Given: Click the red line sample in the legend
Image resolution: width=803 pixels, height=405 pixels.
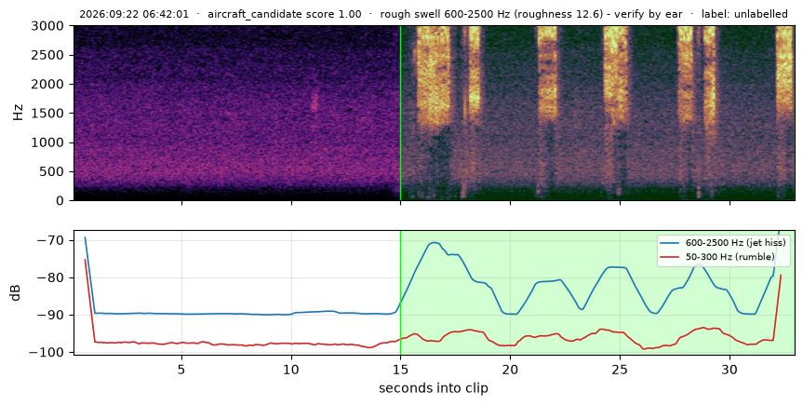Looking at the screenshot, I should click(x=670, y=256).
